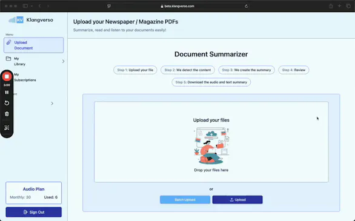Click the Document Summarizer heading
Image resolution: width=355 pixels, height=221 pixels.
(x=211, y=54)
